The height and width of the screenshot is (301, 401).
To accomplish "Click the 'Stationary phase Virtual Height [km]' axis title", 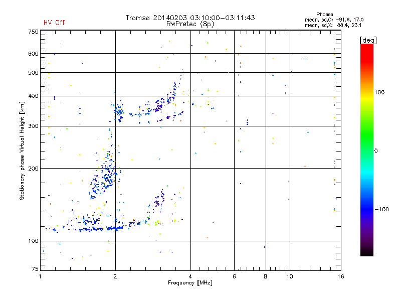I will (x=22, y=150).
